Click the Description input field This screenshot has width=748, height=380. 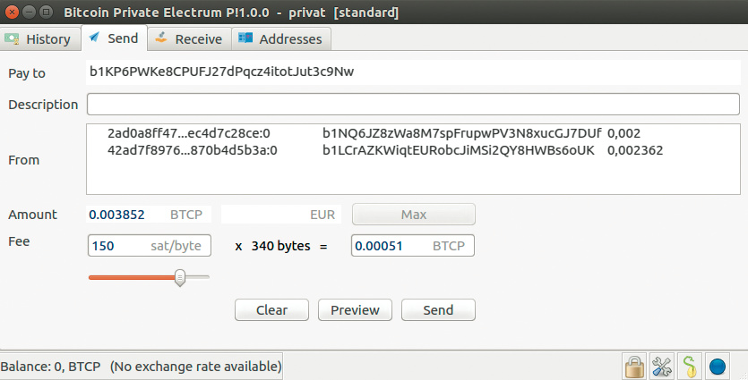[413, 105]
